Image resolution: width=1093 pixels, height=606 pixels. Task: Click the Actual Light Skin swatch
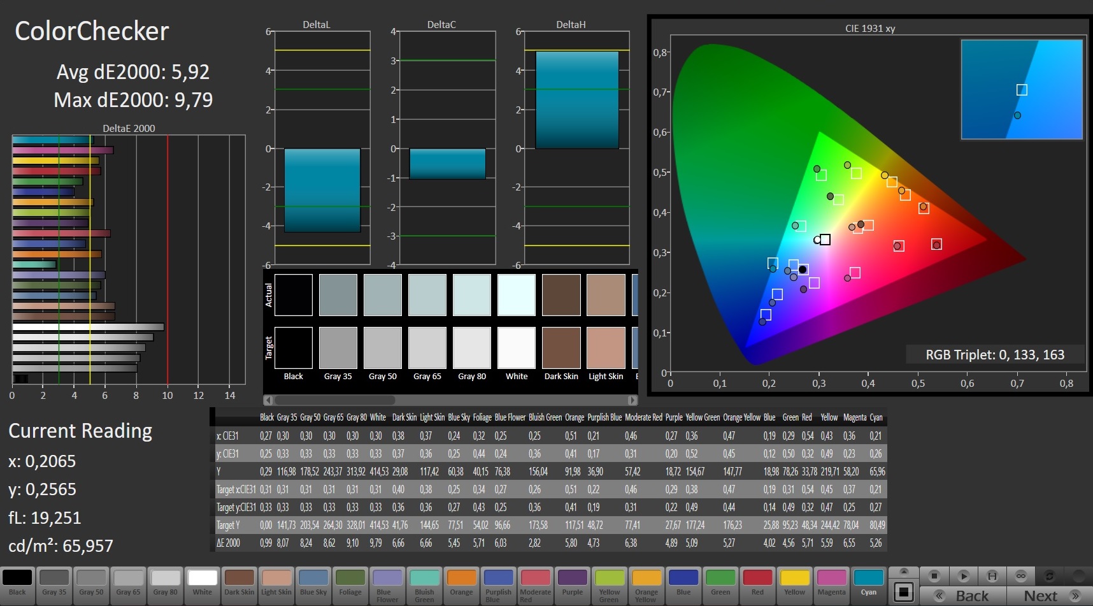(x=606, y=295)
